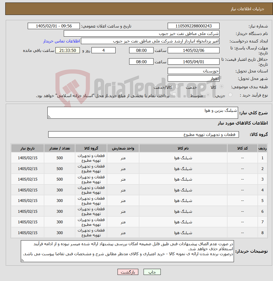Click the شرح کلی نیاز text area

point(143,113)
